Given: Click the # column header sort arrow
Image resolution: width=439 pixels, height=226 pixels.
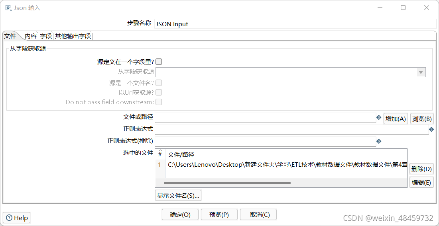Looking at the screenshot, I should click(x=160, y=150).
